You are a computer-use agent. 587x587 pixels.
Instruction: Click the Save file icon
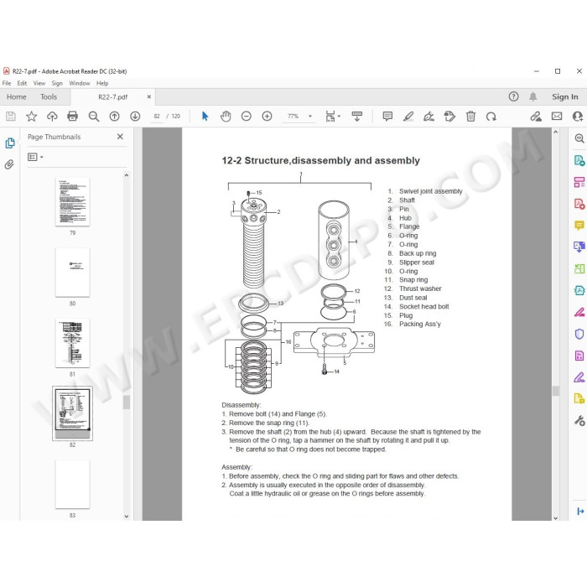coord(11,117)
